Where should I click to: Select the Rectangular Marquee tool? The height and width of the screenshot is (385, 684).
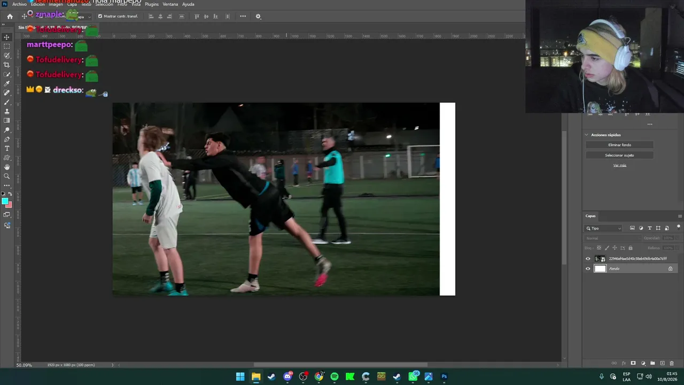7,47
